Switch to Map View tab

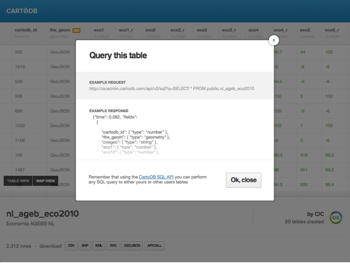(x=45, y=181)
